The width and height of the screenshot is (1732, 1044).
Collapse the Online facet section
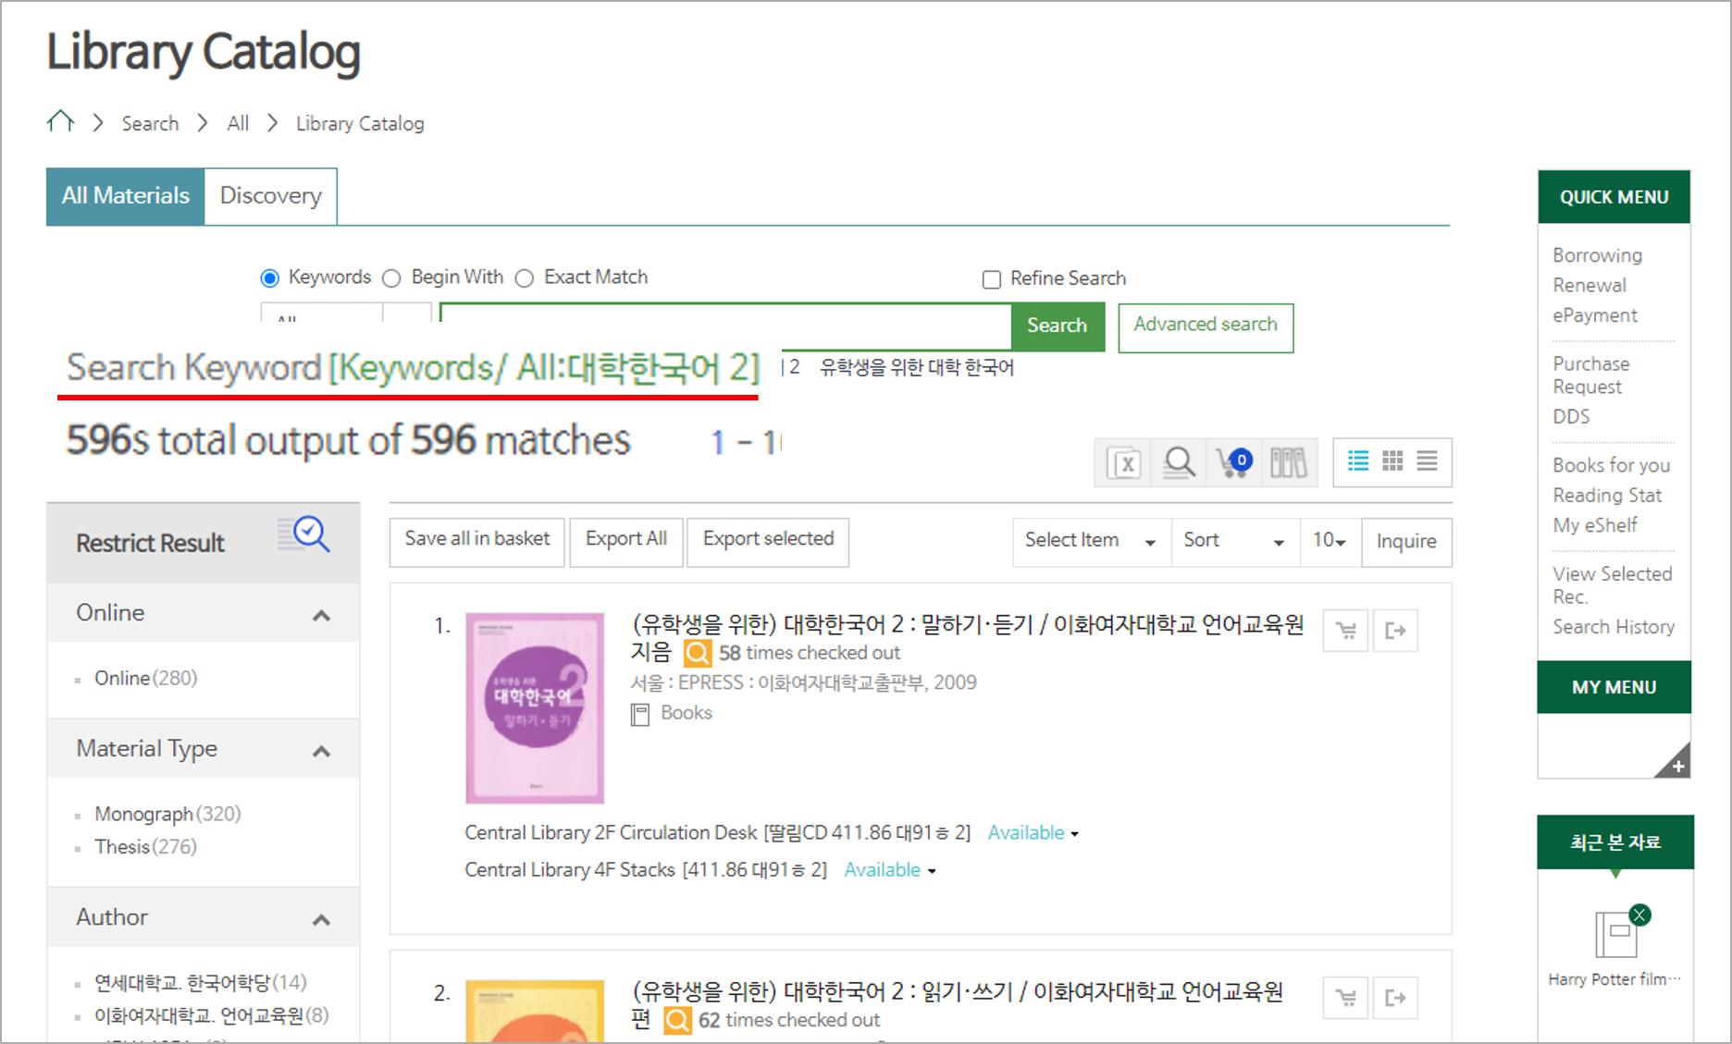tap(321, 615)
